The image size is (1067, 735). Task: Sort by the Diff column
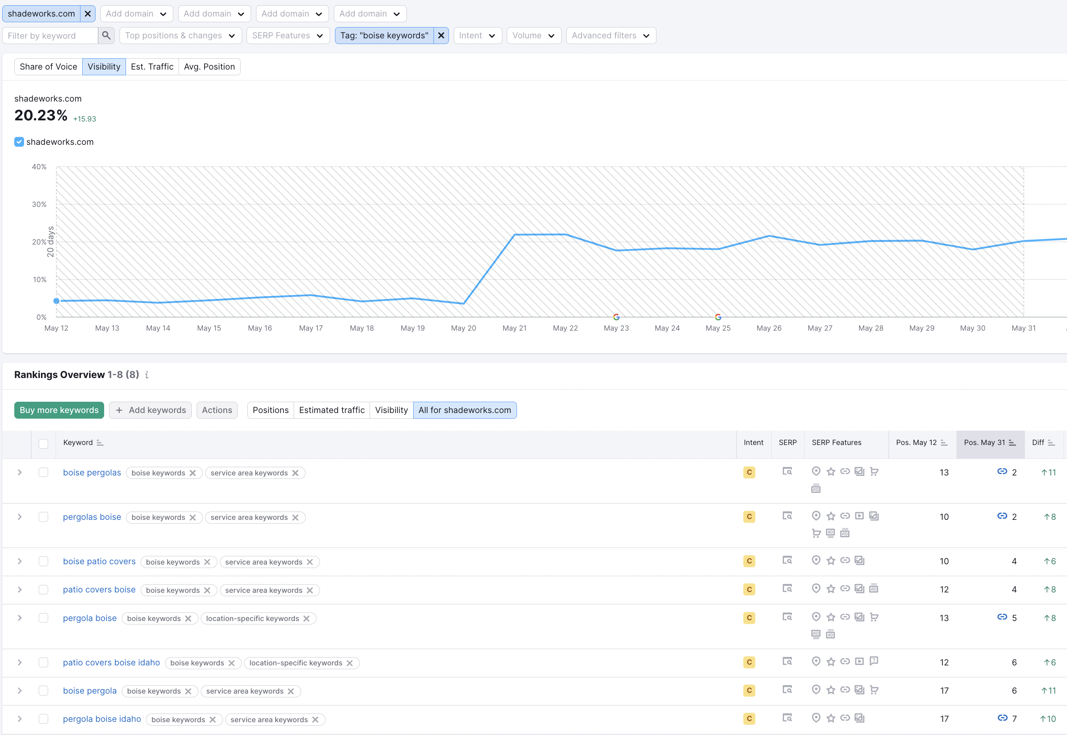coord(1051,443)
